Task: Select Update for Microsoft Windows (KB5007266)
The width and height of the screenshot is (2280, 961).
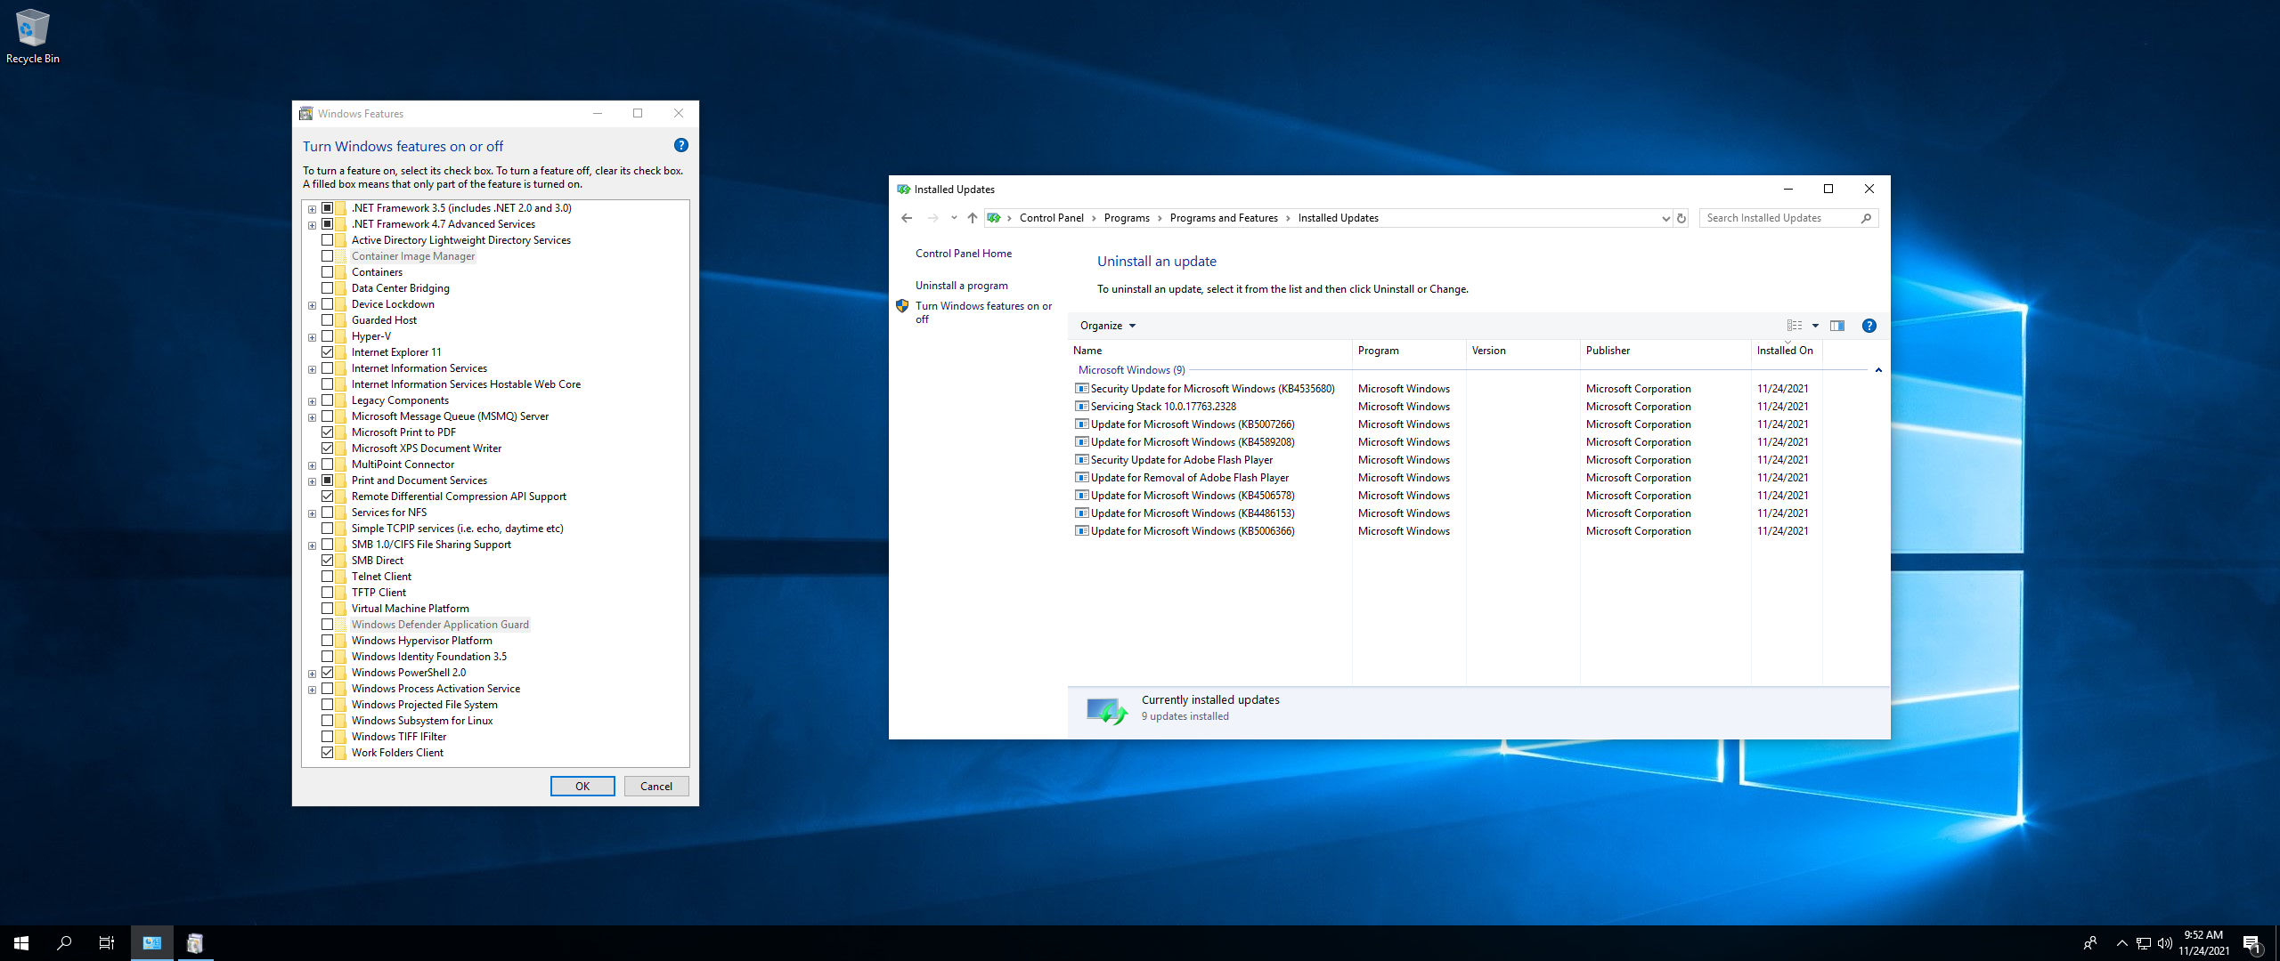Action: 1193,424
